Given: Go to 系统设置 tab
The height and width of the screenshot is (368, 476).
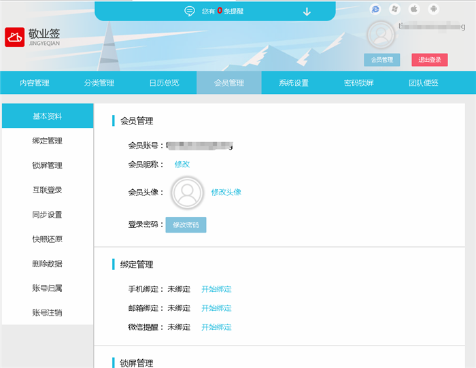Looking at the screenshot, I should pyautogui.click(x=294, y=83).
